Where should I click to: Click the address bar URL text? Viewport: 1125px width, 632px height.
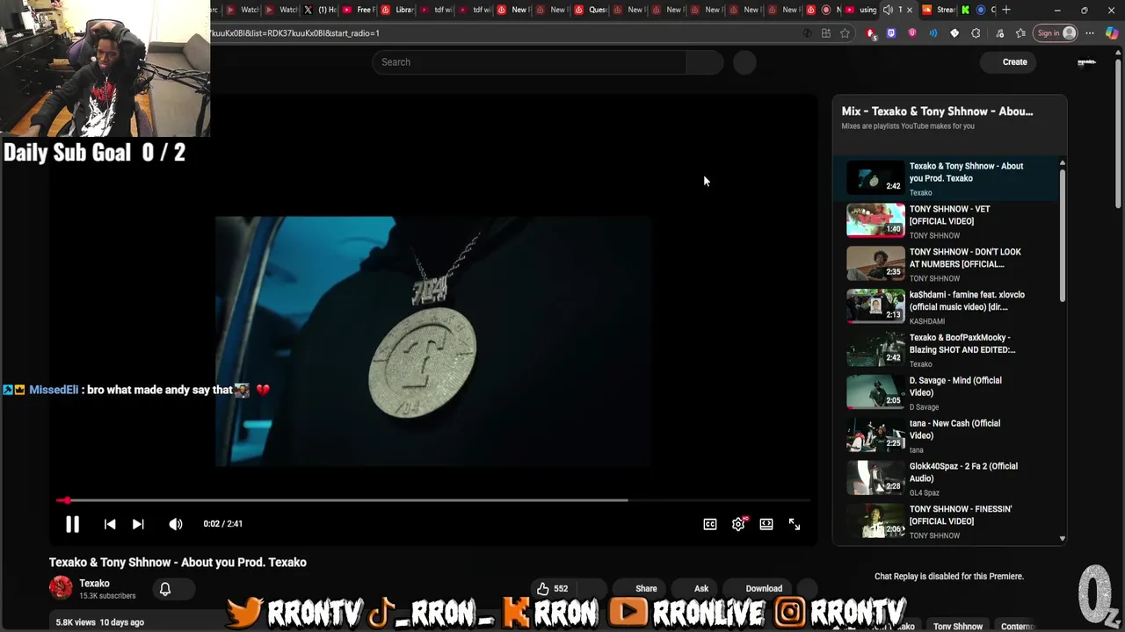tap(295, 33)
